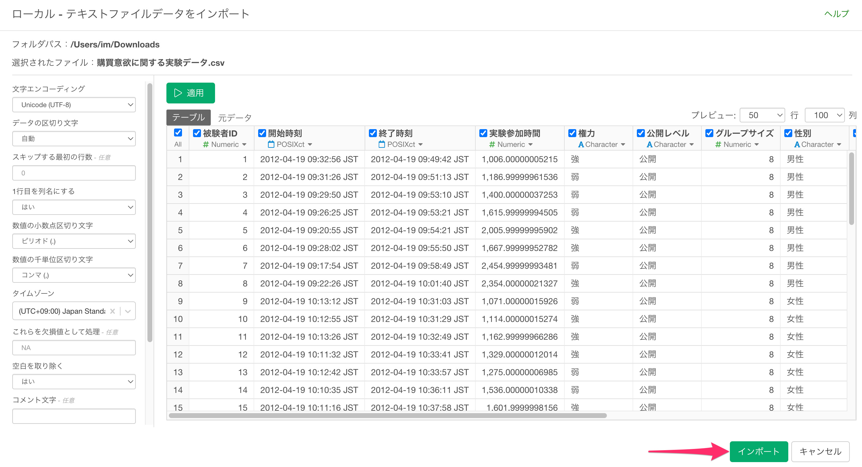This screenshot has width=862, height=467.
Task: Uncheck the グループサイズ column checkbox
Action: click(709, 133)
